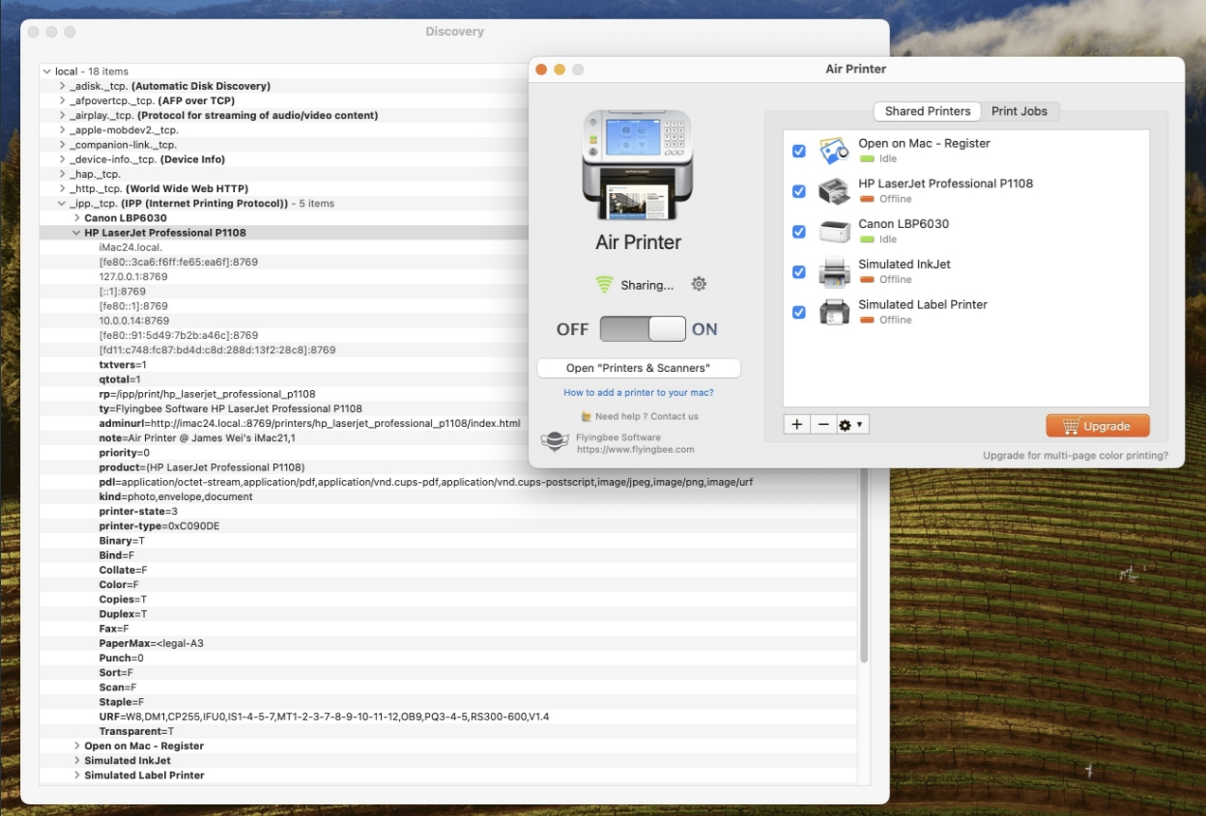Expand the Simulated InkJet tree entry
The image size is (1206, 816).
tap(76, 761)
